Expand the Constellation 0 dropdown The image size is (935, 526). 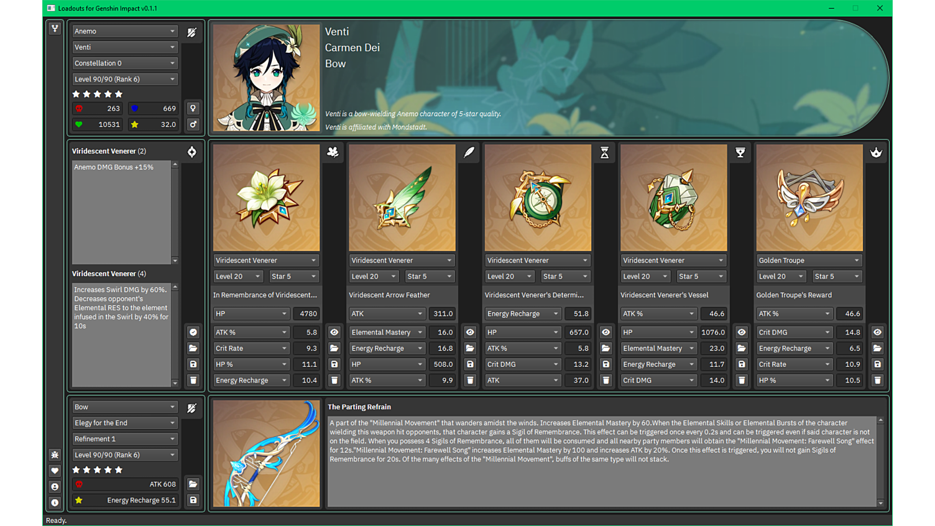tap(125, 63)
